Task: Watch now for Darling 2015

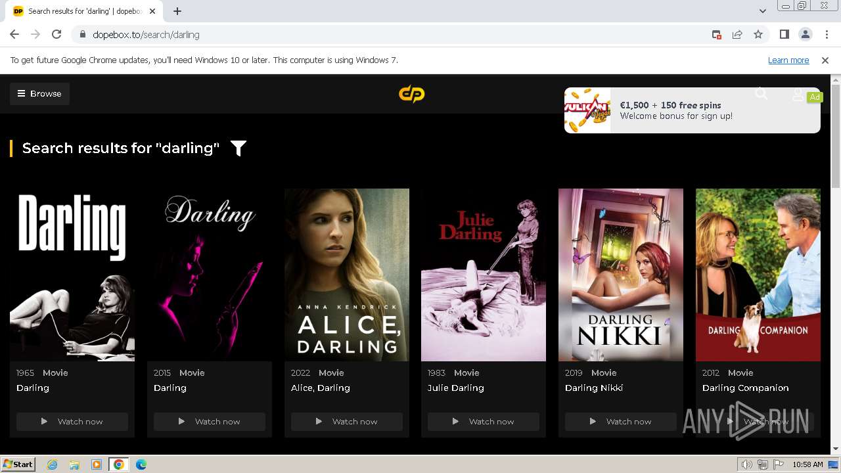Action: pyautogui.click(x=210, y=422)
